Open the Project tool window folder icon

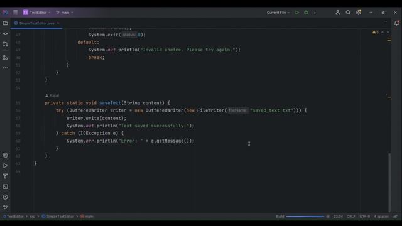5,23
